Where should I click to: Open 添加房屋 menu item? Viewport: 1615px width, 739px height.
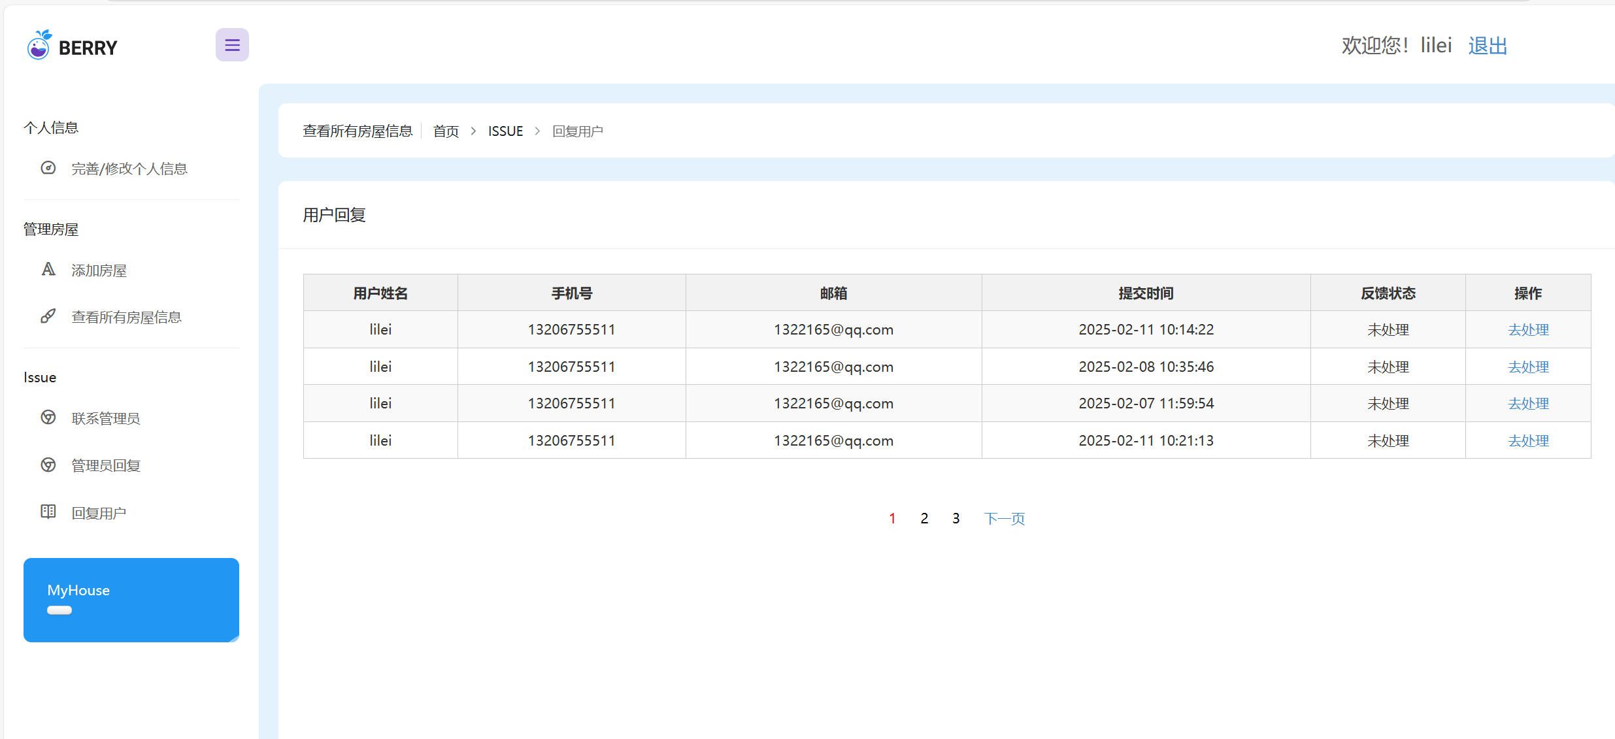click(99, 271)
